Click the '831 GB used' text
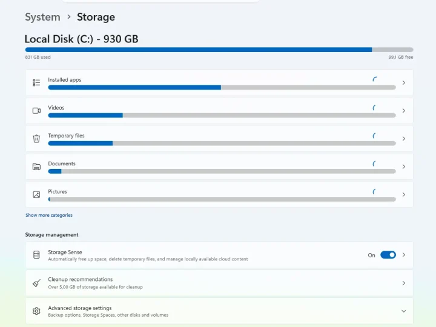Viewport: 436px width, 327px height. click(38, 57)
